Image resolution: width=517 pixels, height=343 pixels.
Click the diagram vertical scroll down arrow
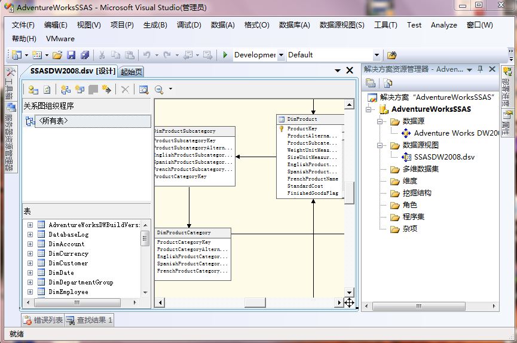coord(349,292)
